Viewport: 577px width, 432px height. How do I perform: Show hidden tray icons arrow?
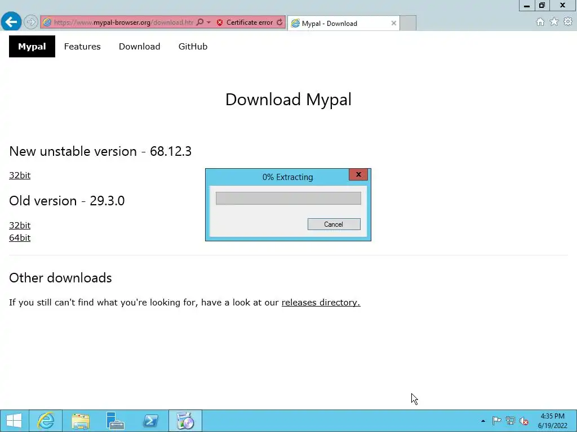(483, 421)
